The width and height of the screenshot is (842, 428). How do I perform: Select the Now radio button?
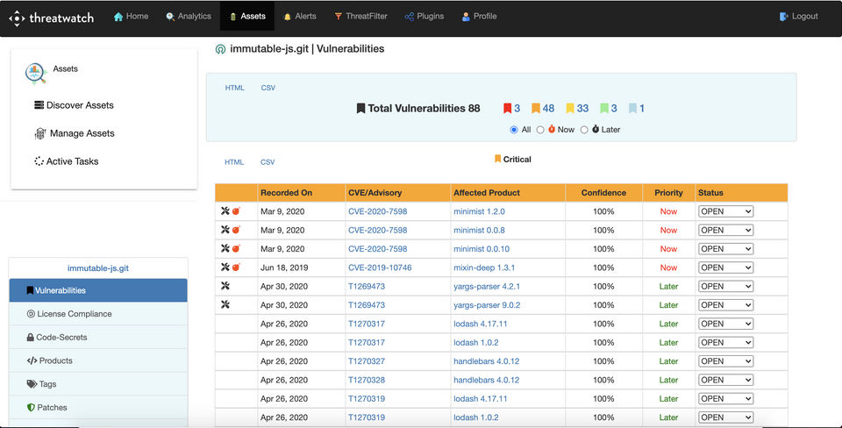pos(540,130)
